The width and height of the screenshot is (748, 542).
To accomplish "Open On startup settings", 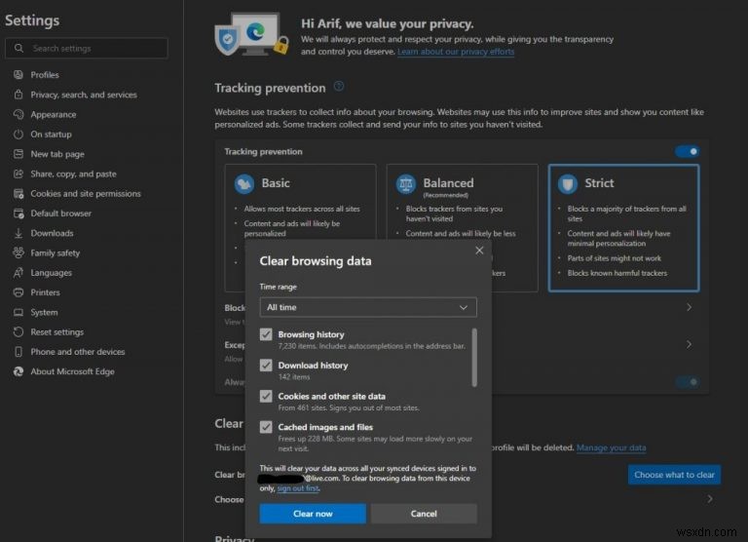I will (x=51, y=135).
